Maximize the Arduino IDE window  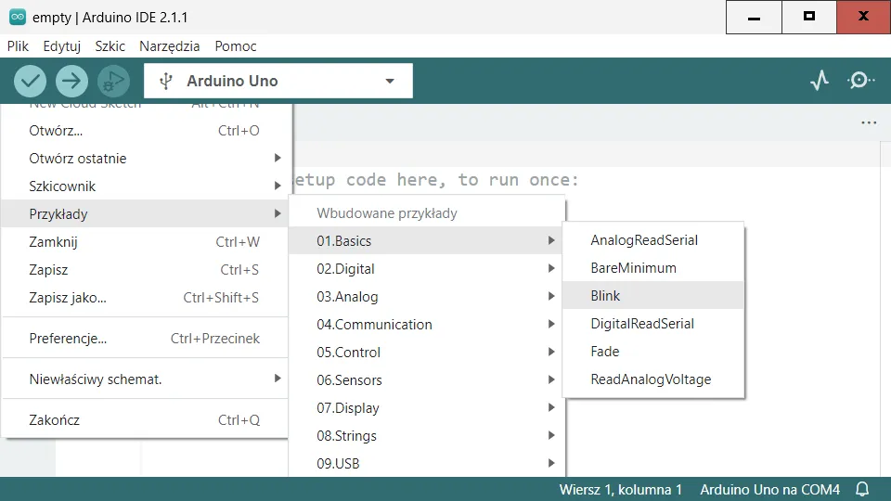[x=809, y=17]
